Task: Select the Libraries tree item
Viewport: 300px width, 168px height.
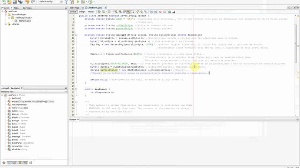Action: (15, 24)
